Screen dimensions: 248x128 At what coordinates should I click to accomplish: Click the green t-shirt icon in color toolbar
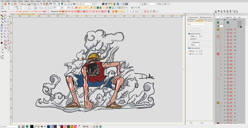click(27, 126)
